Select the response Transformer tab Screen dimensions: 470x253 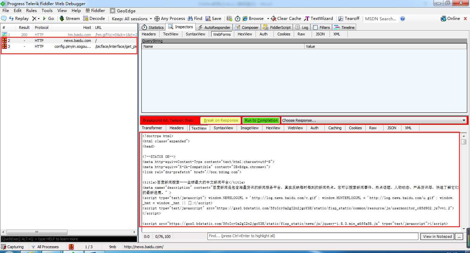click(x=152, y=128)
